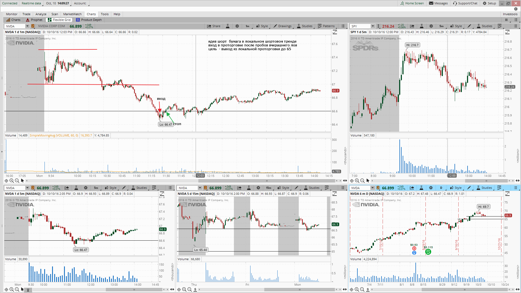This screenshot has width=521, height=293.
Task: Click the Share button in NVDA 1m chart
Action: click(x=214, y=26)
